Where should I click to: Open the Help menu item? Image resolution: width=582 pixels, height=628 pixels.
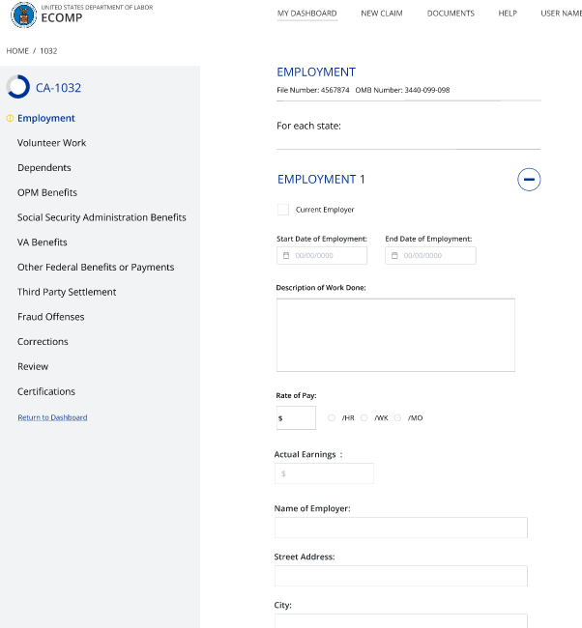[507, 14]
